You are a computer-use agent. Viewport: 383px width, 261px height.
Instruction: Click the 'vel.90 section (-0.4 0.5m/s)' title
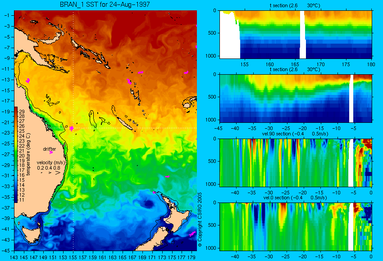[x=295, y=134]
